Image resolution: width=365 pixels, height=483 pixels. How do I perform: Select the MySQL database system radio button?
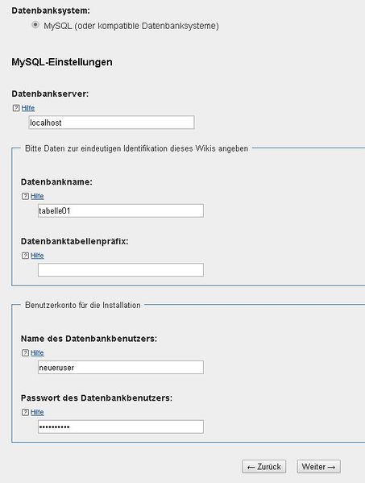(35, 25)
